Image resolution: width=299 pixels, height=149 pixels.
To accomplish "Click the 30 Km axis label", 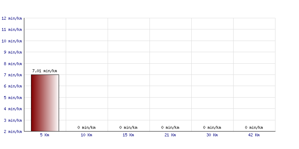I will [x=212, y=135].
